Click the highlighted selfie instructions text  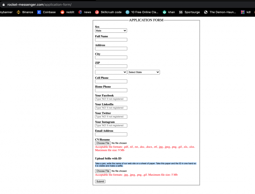[x=146, y=165]
